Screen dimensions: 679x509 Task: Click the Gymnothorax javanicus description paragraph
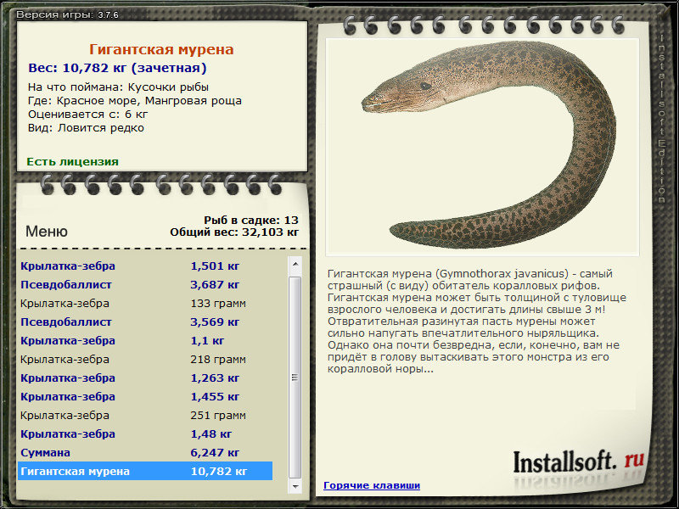coord(476,322)
